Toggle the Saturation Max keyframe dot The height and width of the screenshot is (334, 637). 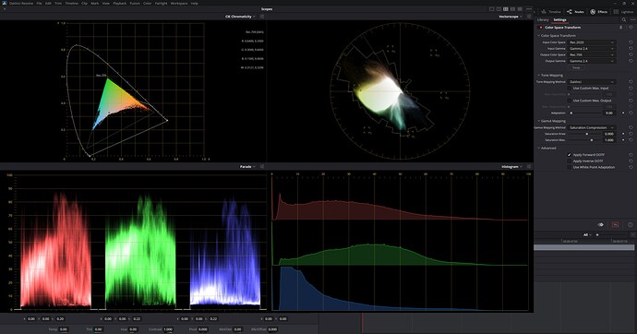click(623, 140)
